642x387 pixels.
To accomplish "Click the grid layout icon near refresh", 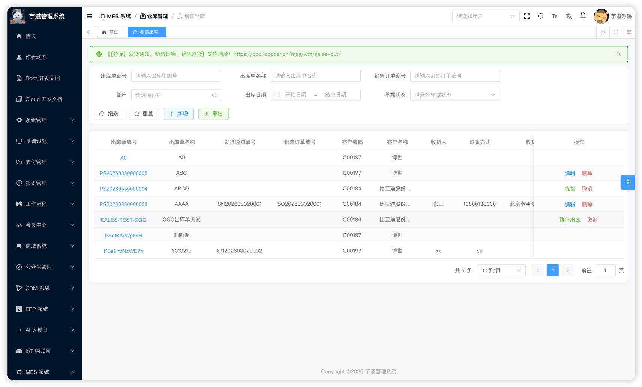I will tap(629, 32).
